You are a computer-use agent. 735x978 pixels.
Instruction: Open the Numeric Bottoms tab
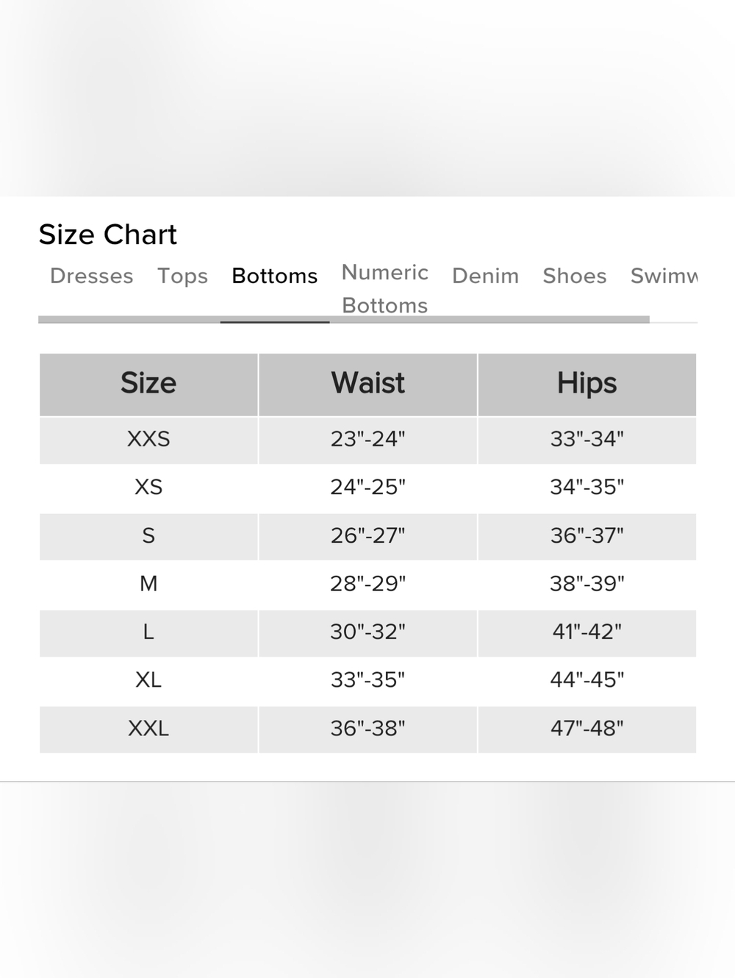[x=385, y=289]
